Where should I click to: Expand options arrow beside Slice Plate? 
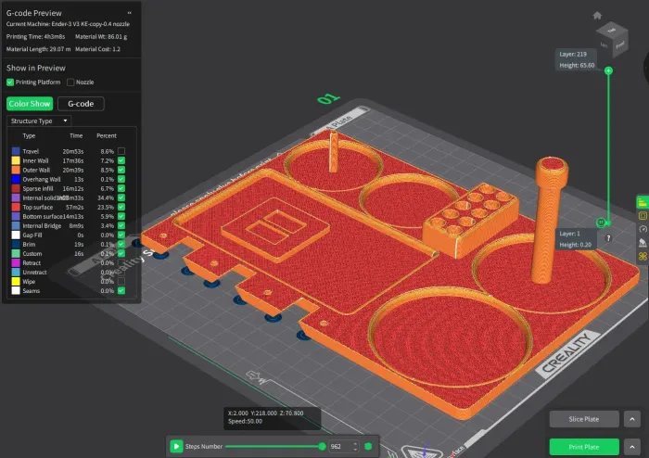(631, 419)
